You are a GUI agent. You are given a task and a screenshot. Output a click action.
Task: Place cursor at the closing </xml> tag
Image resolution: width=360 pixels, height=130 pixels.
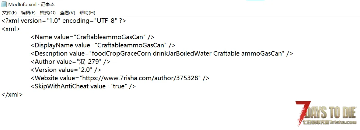click(12, 94)
